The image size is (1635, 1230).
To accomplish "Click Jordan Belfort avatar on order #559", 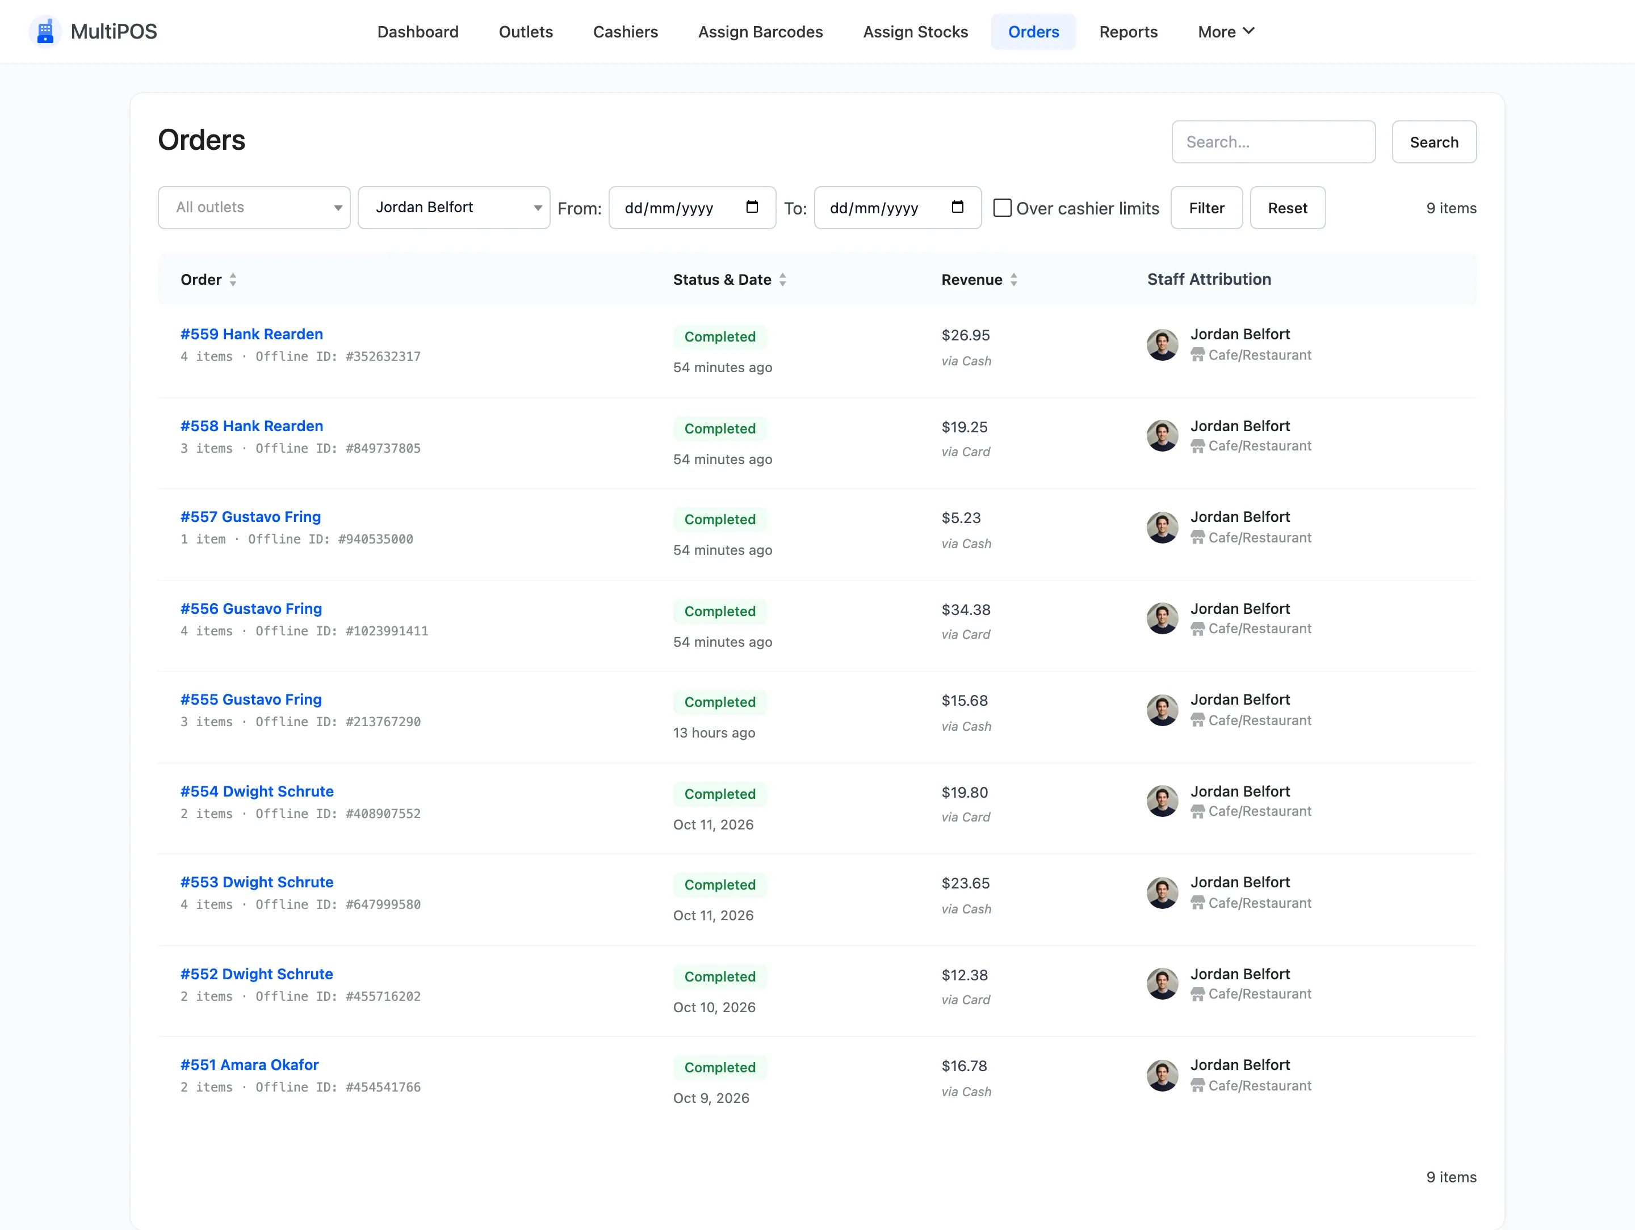I will [1162, 345].
